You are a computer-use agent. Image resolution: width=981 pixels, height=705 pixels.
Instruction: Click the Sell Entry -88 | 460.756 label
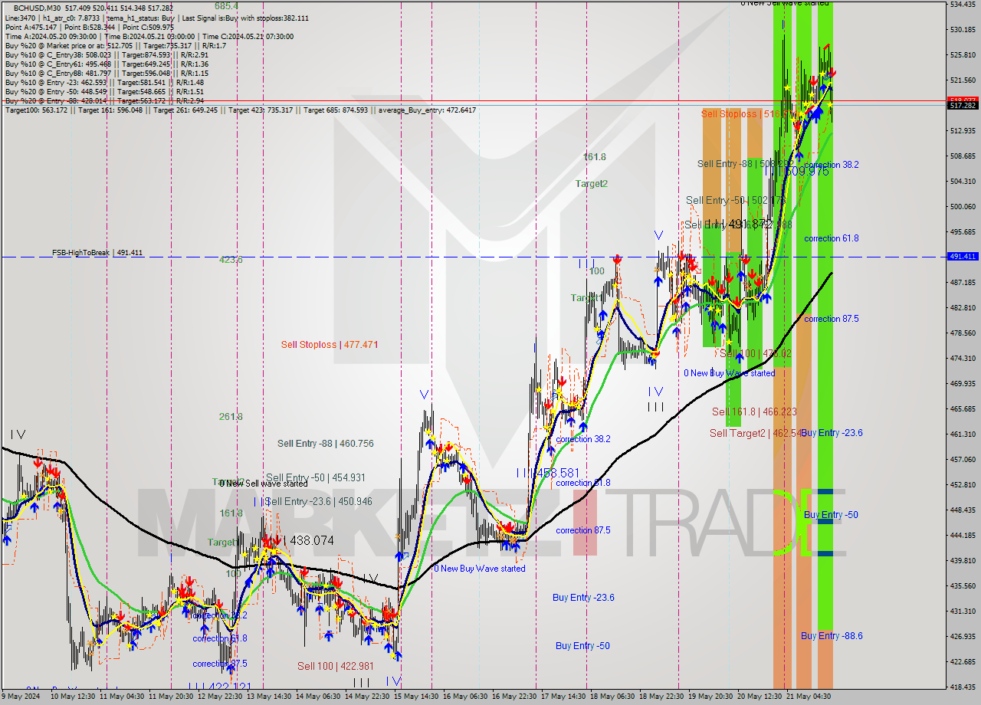[x=325, y=444]
